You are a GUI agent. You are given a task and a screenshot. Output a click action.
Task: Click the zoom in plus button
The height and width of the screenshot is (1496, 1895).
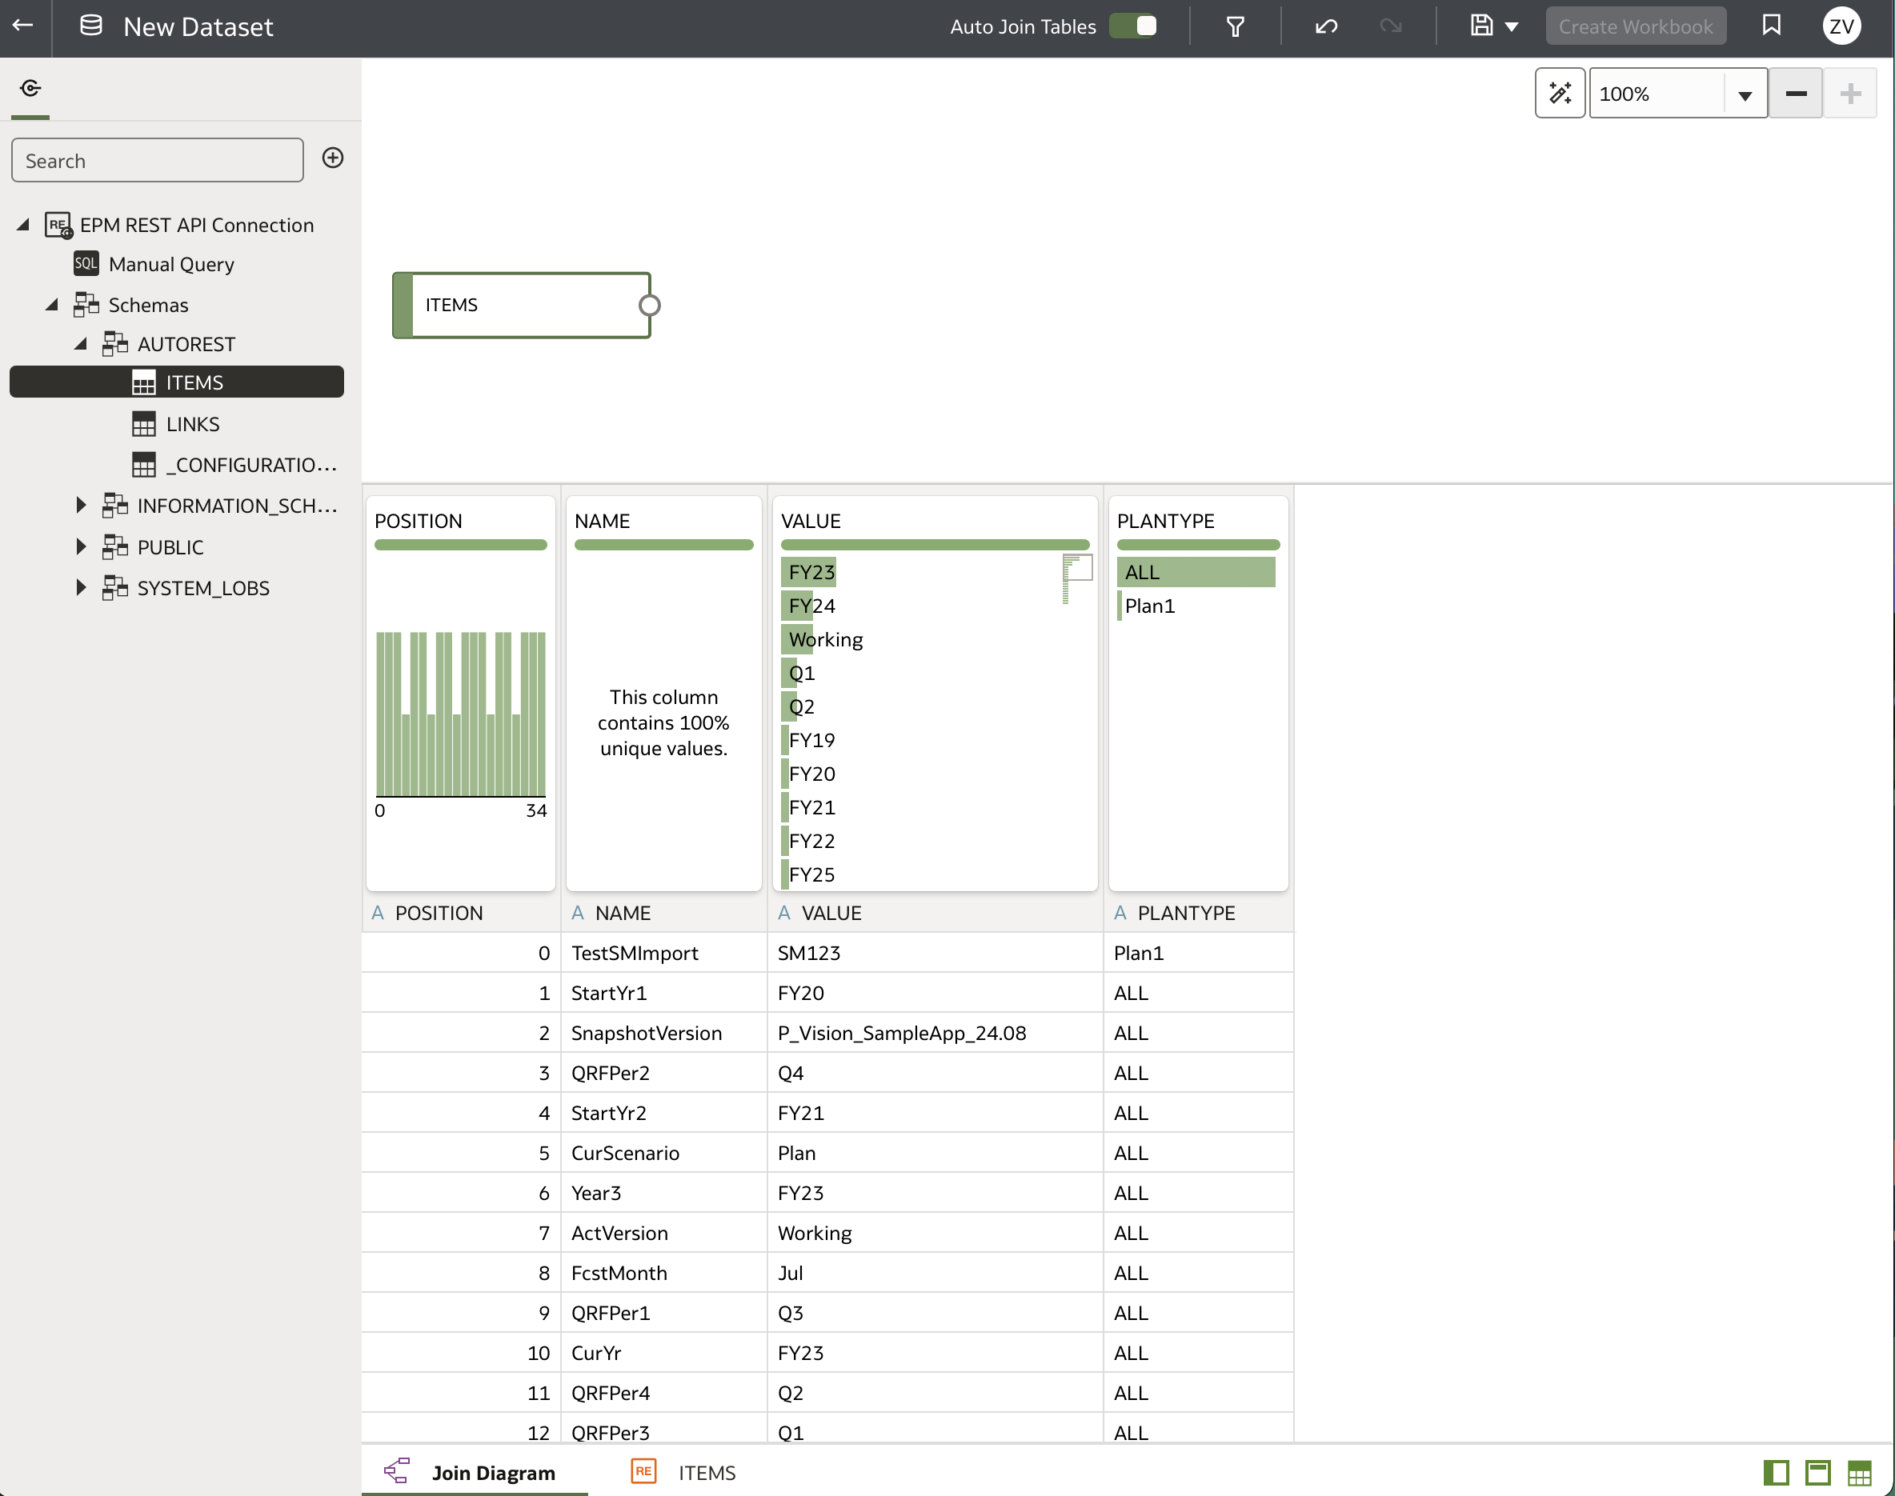[1850, 93]
